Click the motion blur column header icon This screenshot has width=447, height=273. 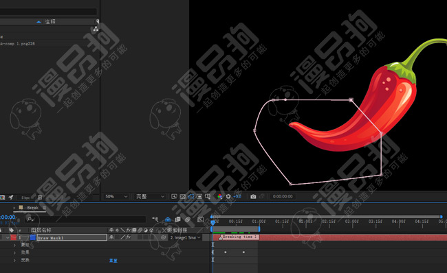[x=140, y=230]
